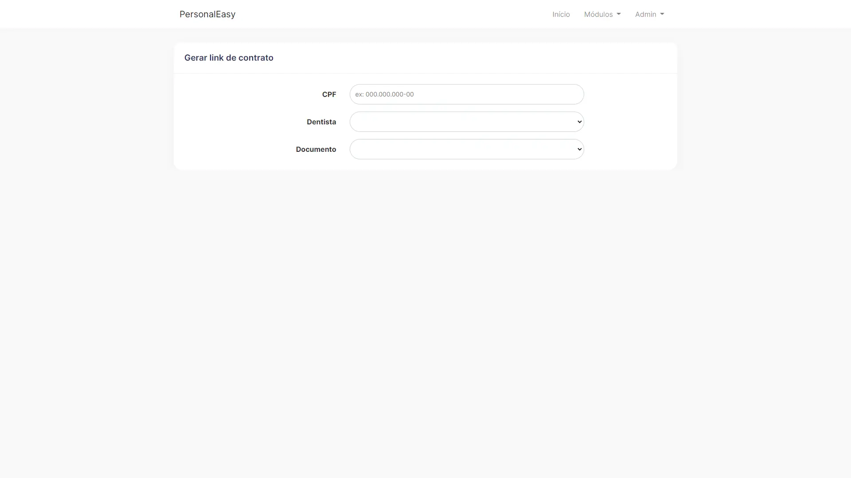Click the CPF placeholder text 'ex: 000.000.000-00'
The height and width of the screenshot is (478, 851).
(x=384, y=94)
